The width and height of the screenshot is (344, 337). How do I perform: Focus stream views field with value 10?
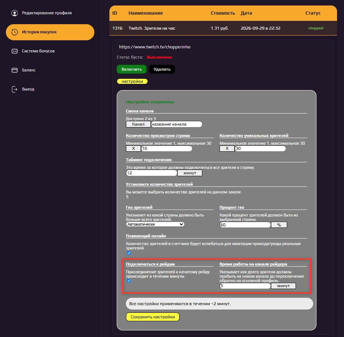point(167,149)
